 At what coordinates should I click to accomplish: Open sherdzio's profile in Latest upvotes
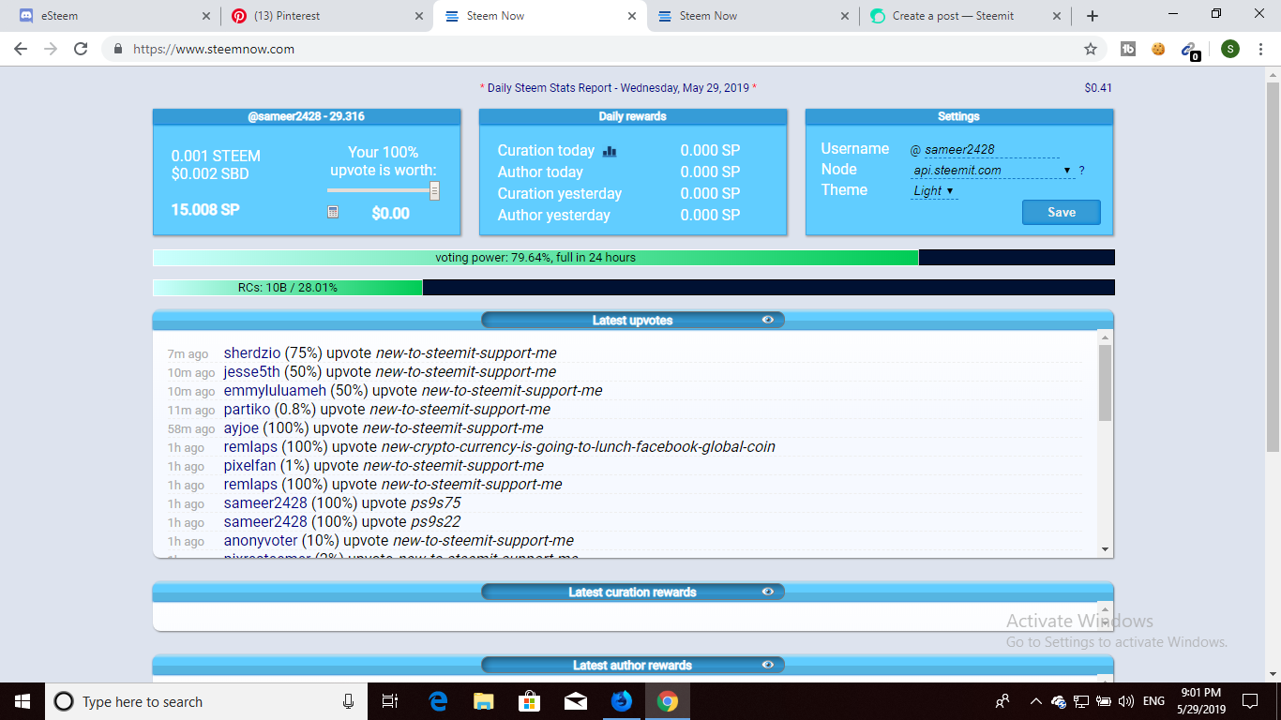252,353
